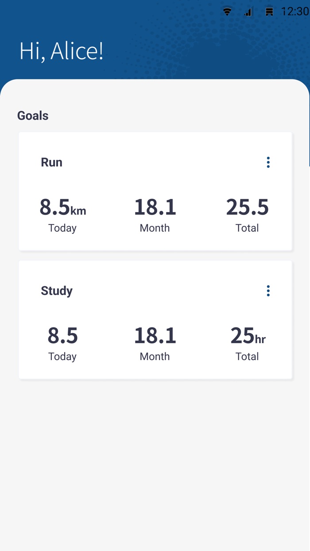Image resolution: width=310 pixels, height=551 pixels.
Task: Tap the Total label in Run card
Action: point(247,228)
